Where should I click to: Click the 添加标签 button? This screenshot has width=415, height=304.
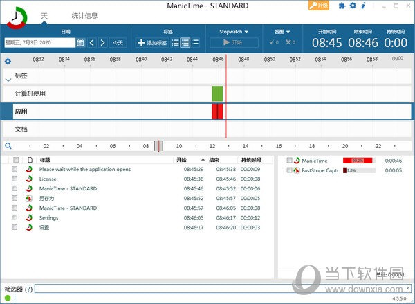click(x=152, y=43)
